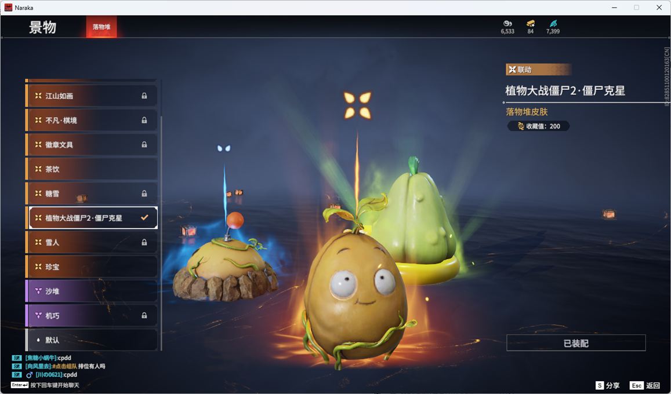This screenshot has height=394, width=671.
Task: Close the Naraka window
Action: 659,8
